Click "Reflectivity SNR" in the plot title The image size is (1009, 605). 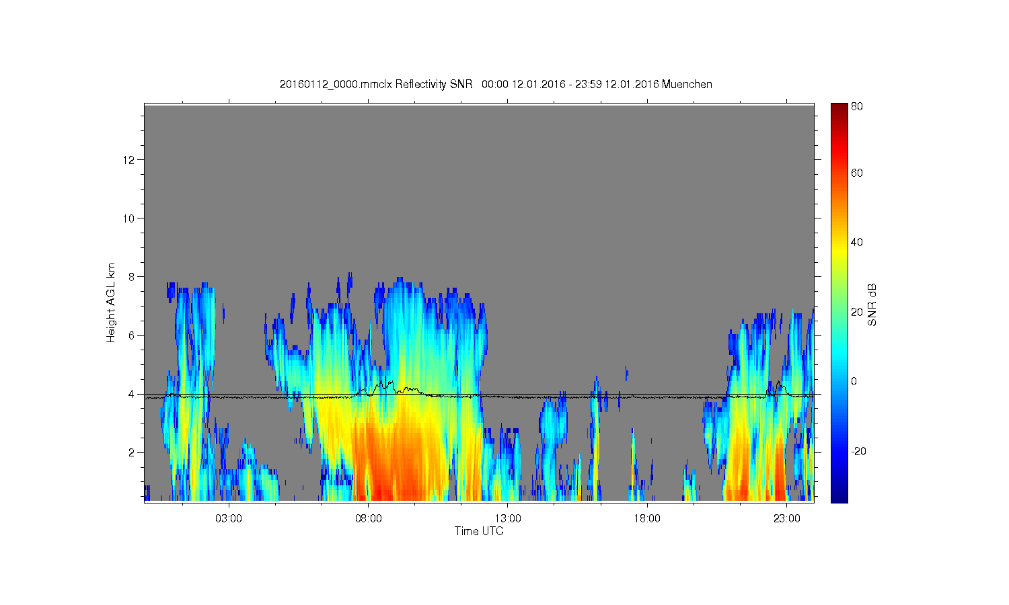(x=435, y=85)
